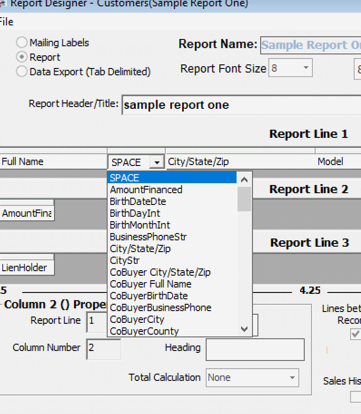Click the Report Line number field
This screenshot has width=361, height=414.
97,322
